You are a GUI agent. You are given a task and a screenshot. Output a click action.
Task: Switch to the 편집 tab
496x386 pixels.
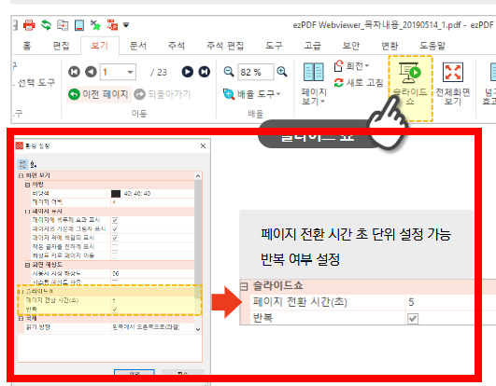tap(61, 46)
